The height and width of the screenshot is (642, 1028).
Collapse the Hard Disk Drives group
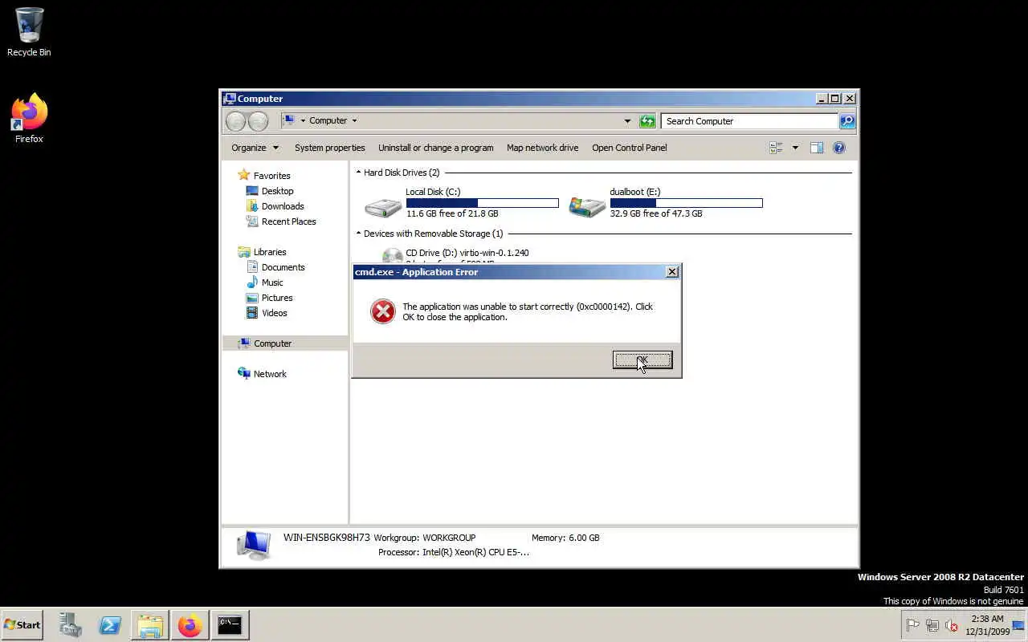[358, 173]
